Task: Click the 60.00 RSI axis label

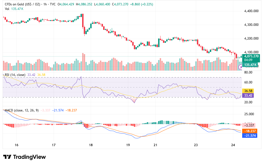Action: click(x=248, y=82)
